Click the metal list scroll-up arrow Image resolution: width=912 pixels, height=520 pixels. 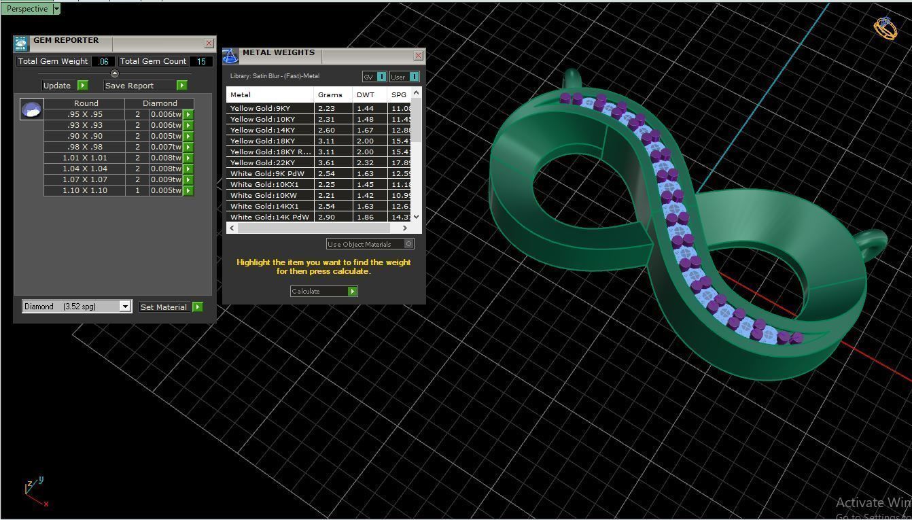417,92
